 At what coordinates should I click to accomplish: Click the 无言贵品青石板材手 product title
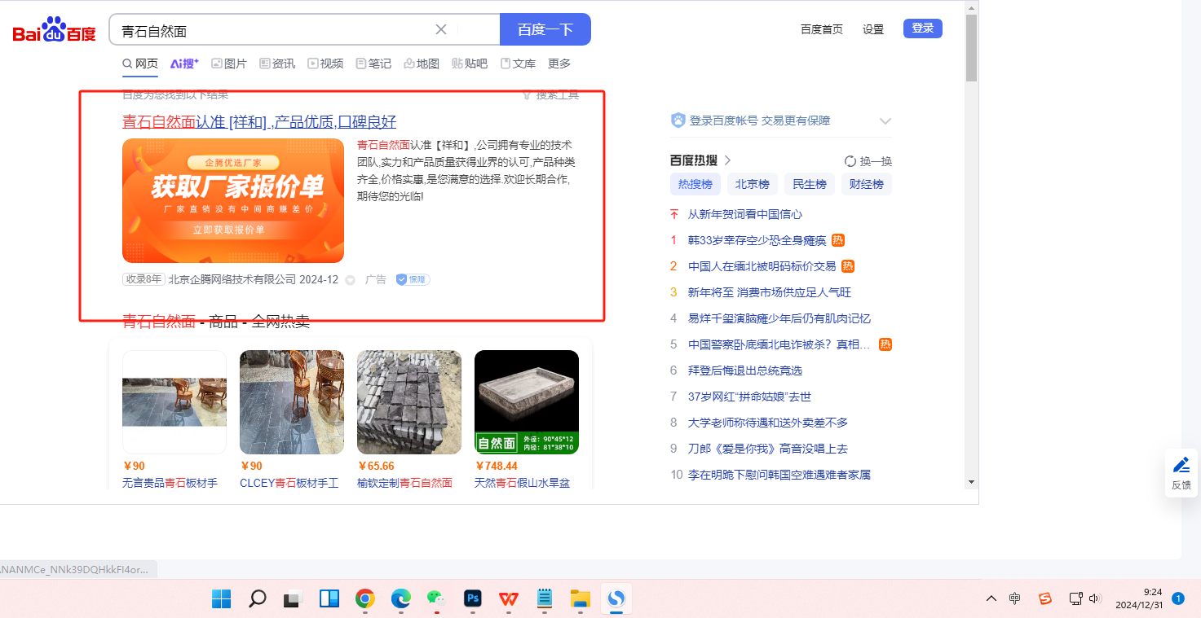170,483
